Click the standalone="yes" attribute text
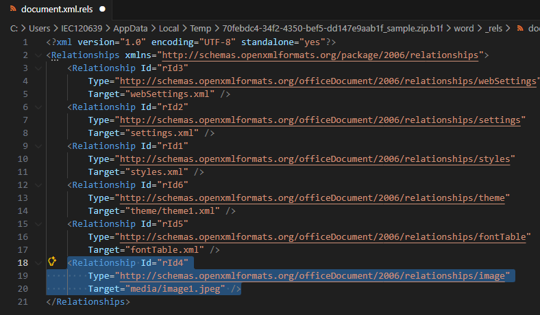This screenshot has height=315, width=540. pos(283,42)
